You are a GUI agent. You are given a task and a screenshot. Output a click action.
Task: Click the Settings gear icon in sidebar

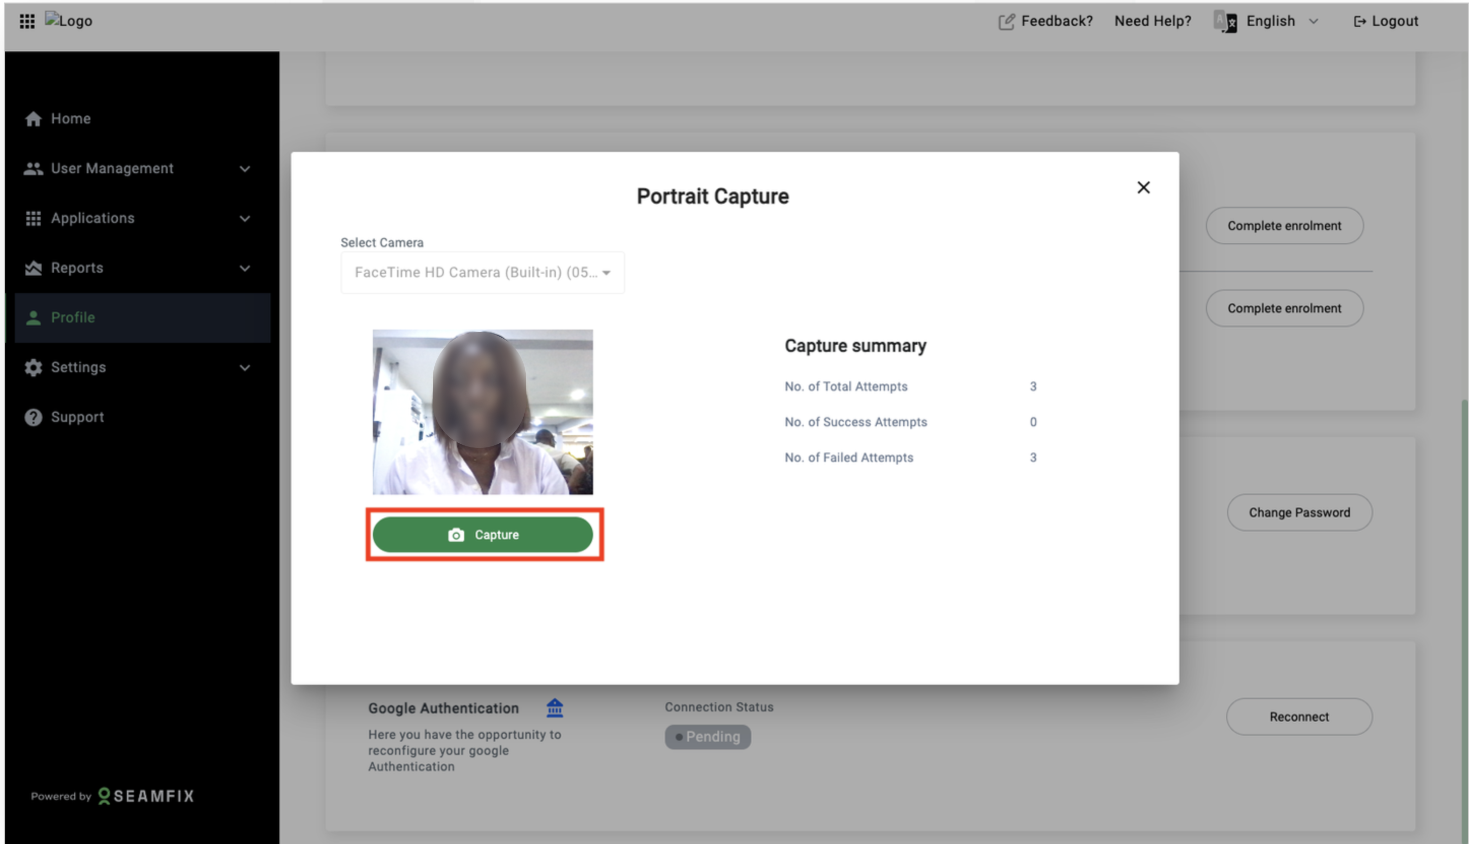(33, 368)
